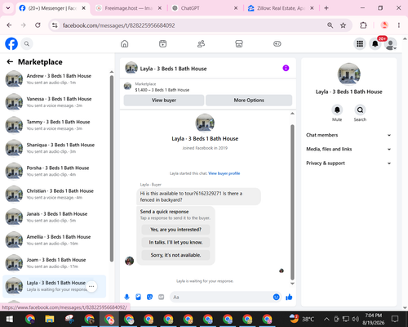Choose a GIF using the GIF icon
This screenshot has height=327, width=408.
pos(162,297)
